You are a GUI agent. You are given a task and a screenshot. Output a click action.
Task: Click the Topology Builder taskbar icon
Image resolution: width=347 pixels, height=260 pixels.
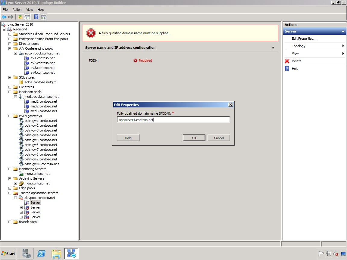point(71,253)
